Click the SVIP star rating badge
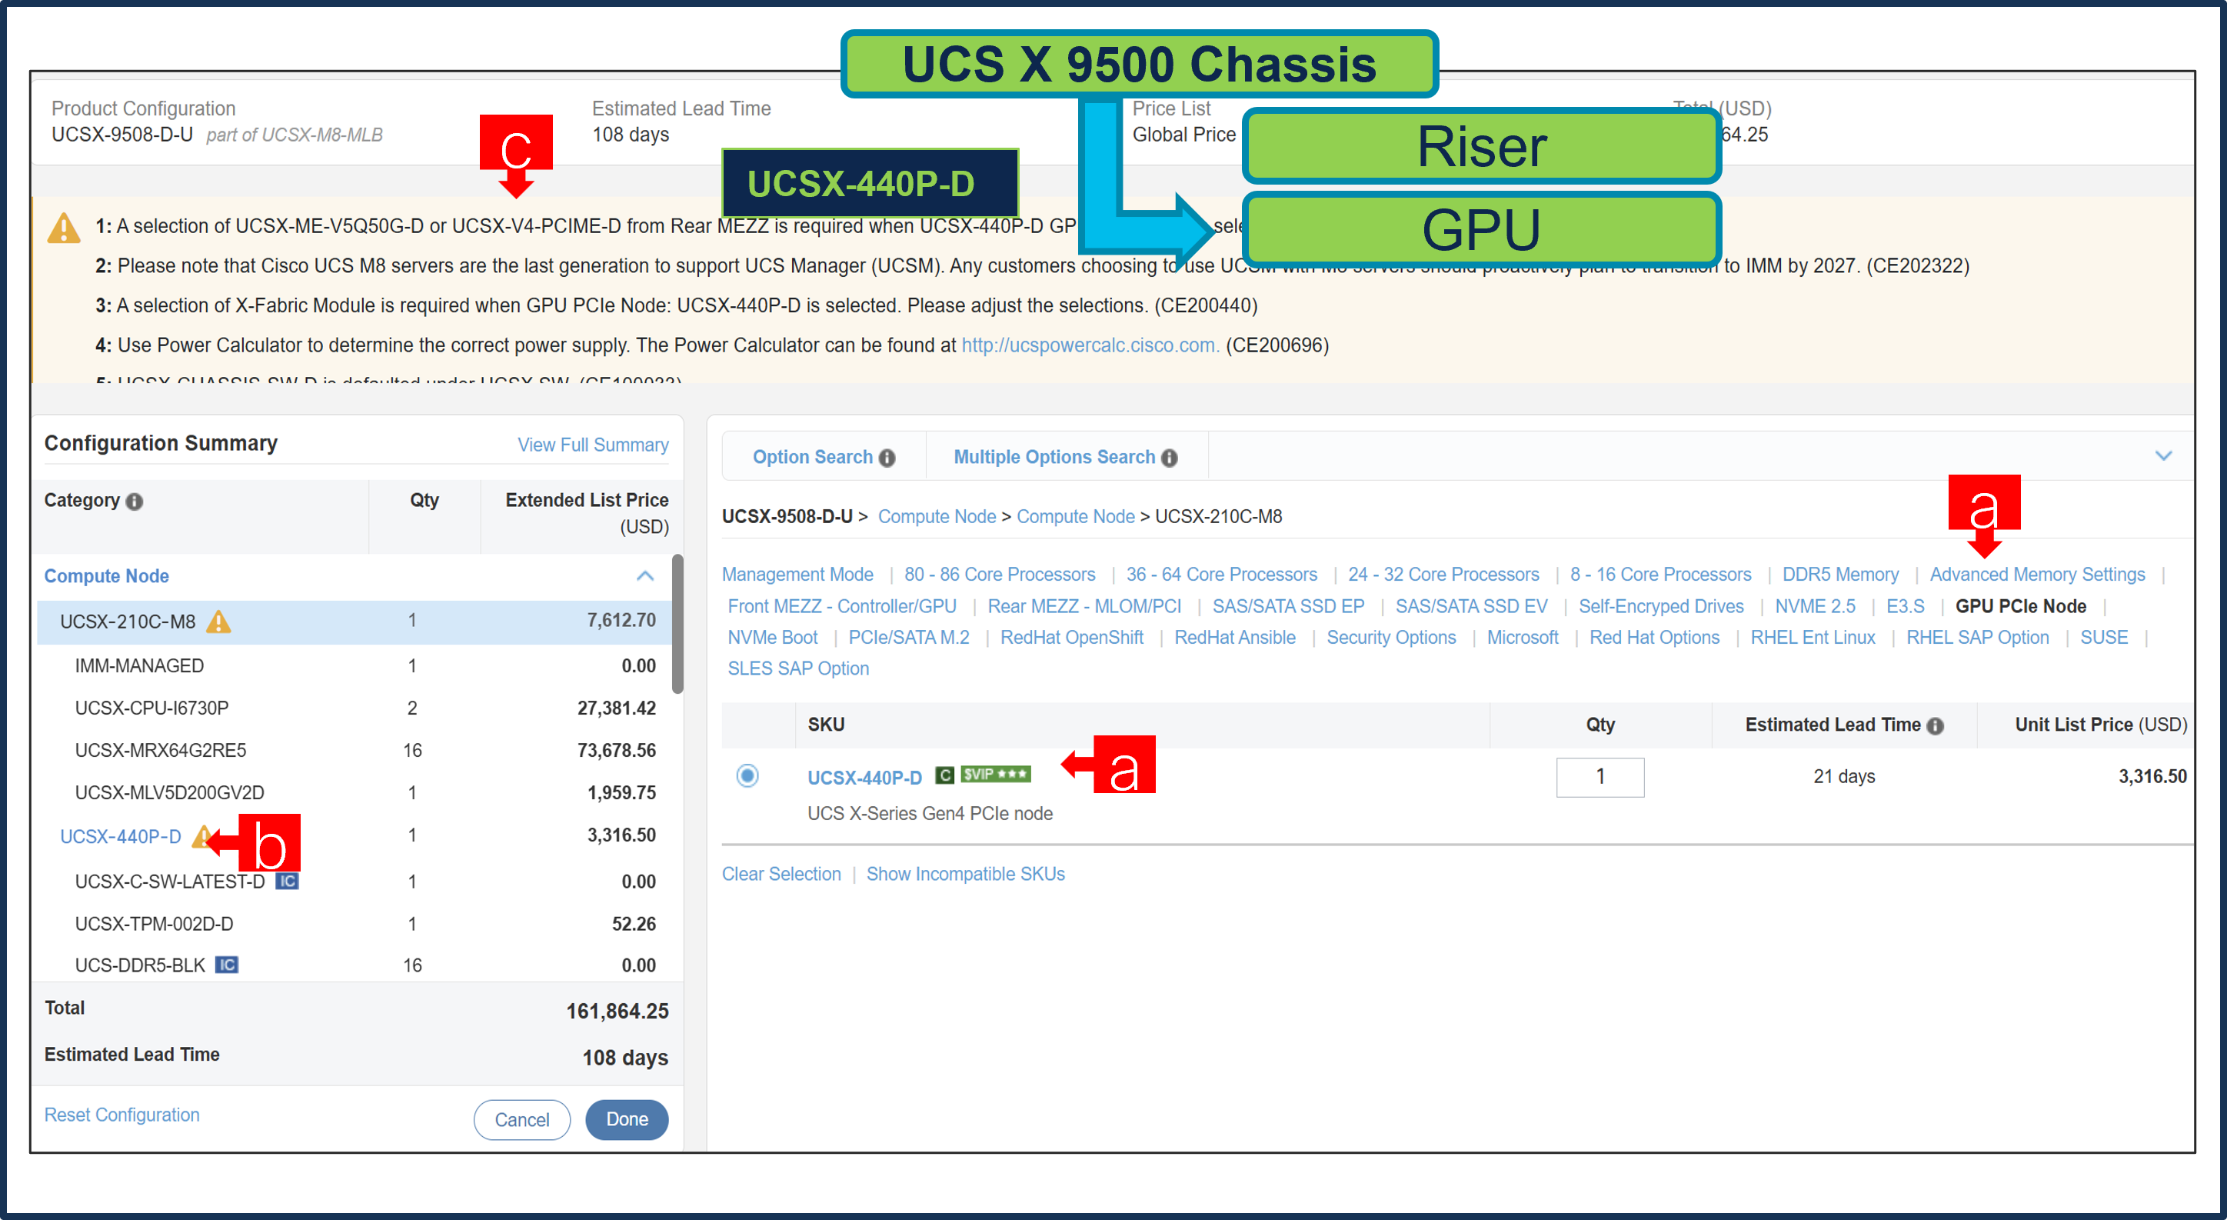 995,774
